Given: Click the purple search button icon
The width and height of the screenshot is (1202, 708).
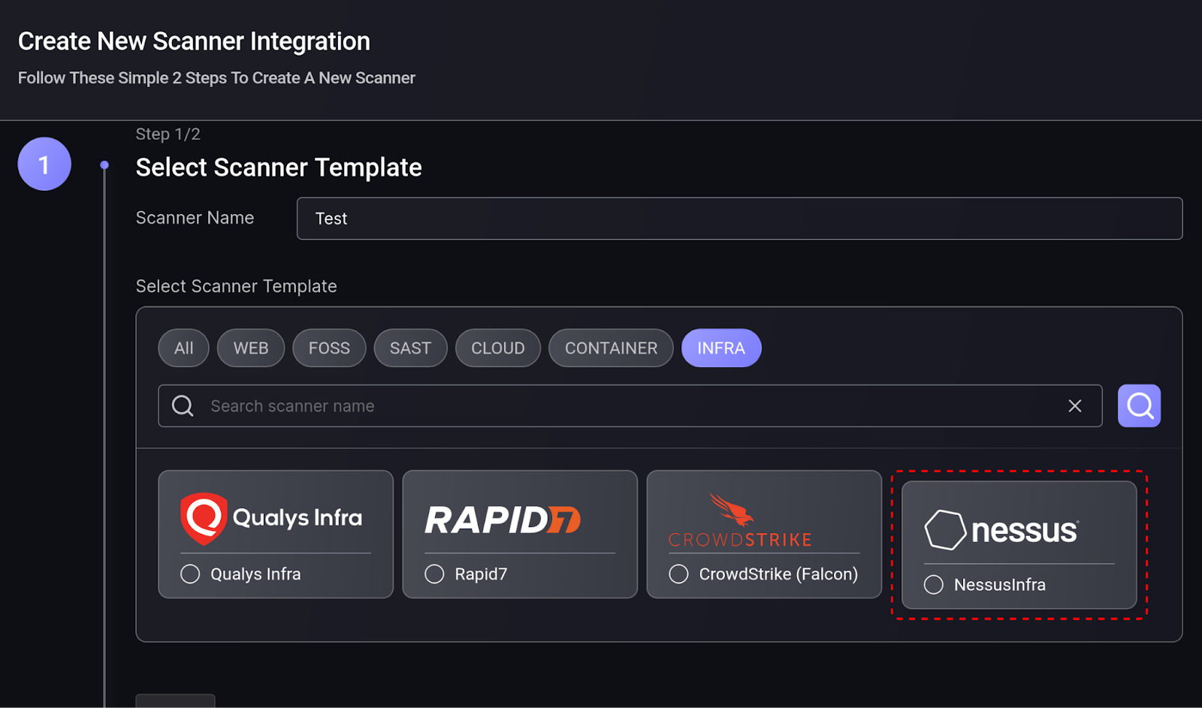Looking at the screenshot, I should 1139,406.
